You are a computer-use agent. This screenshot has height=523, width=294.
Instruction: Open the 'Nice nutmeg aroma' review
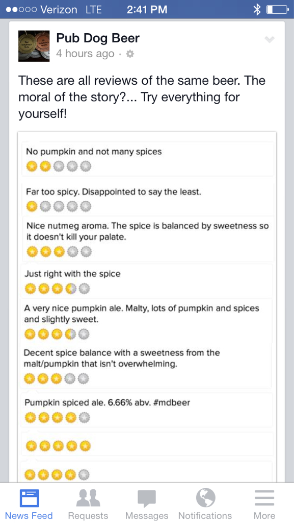148,239
